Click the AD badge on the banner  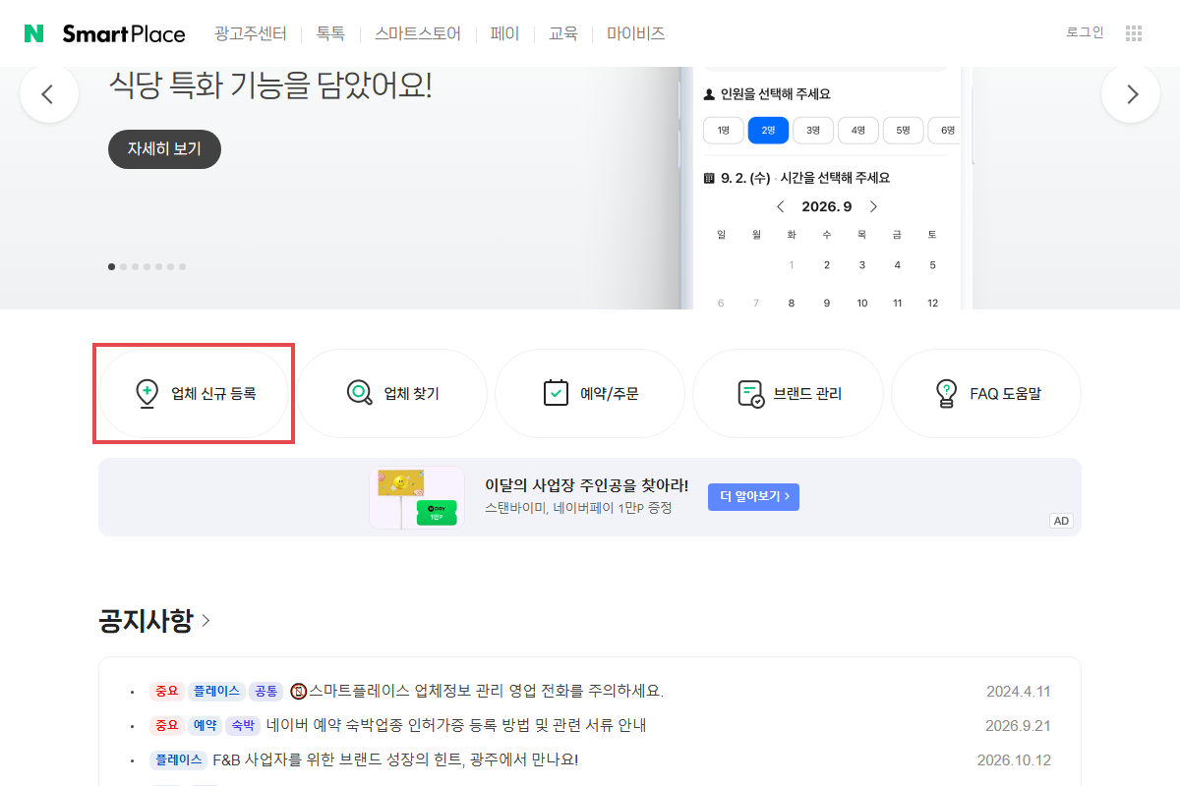(x=1061, y=521)
